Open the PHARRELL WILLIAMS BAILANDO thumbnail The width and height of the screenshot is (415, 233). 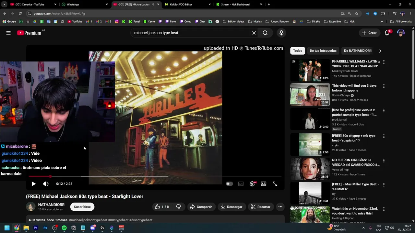[x=310, y=70]
